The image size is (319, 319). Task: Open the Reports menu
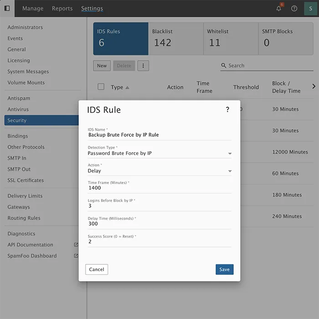[x=62, y=8]
